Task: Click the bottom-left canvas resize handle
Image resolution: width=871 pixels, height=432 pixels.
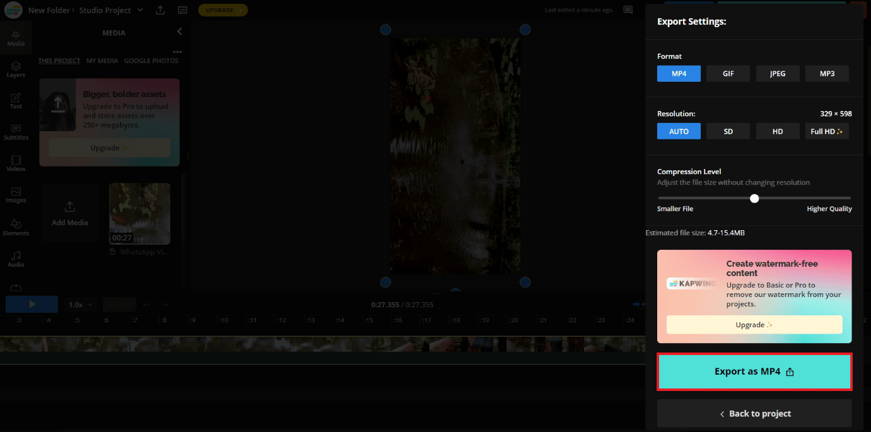Action: [x=385, y=282]
